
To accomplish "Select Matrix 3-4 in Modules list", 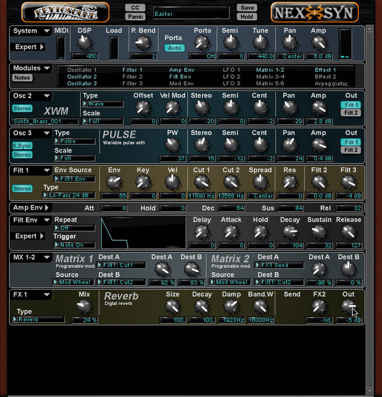I will (x=270, y=76).
